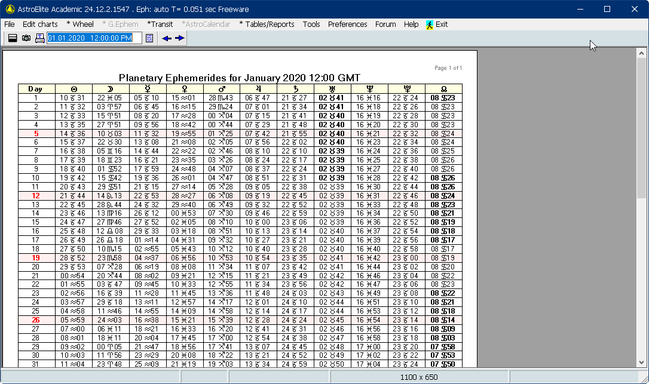Click Jupiter cell '10 ♑ 00' on day 15
Image resolution: width=649 pixels, height=384 pixels.
coord(258,222)
